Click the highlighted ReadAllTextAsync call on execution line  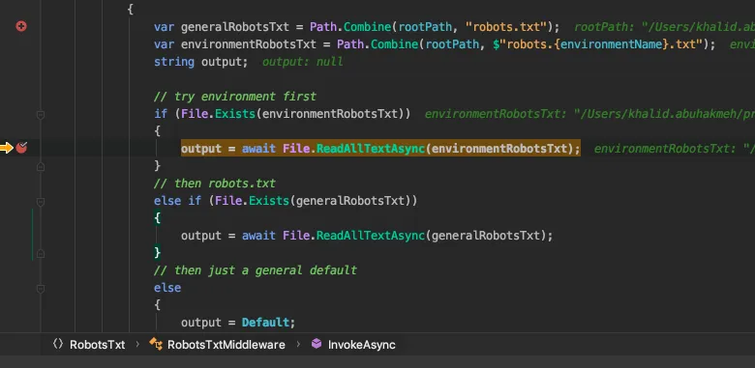point(371,149)
